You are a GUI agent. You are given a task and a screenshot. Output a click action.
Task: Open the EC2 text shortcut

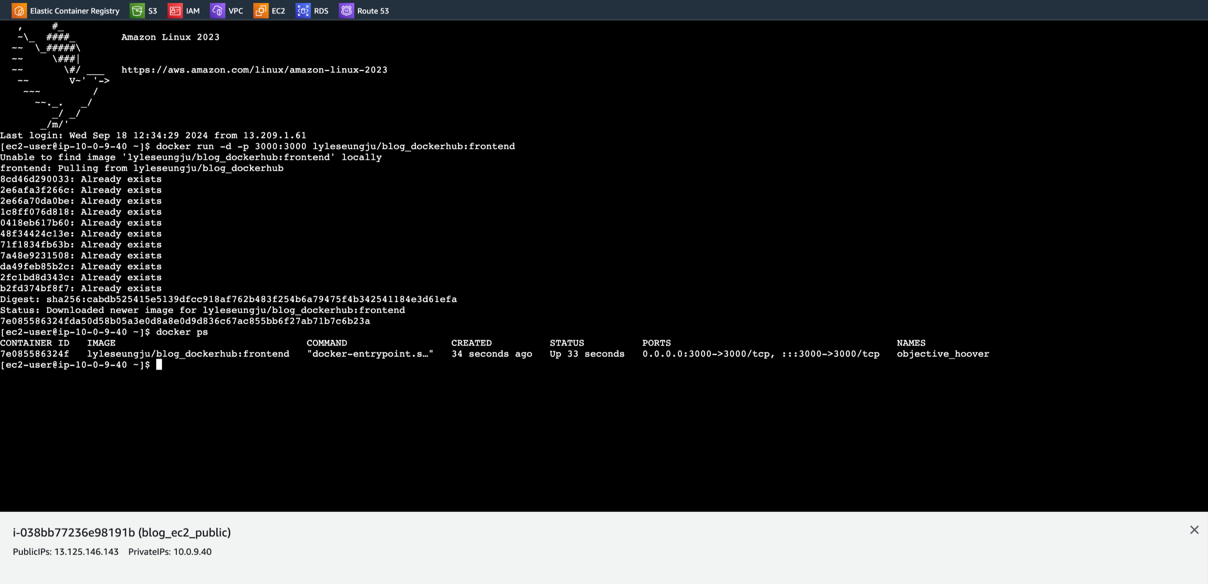pyautogui.click(x=278, y=11)
